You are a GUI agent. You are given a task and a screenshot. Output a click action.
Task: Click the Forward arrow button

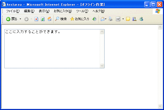coord(26,19)
